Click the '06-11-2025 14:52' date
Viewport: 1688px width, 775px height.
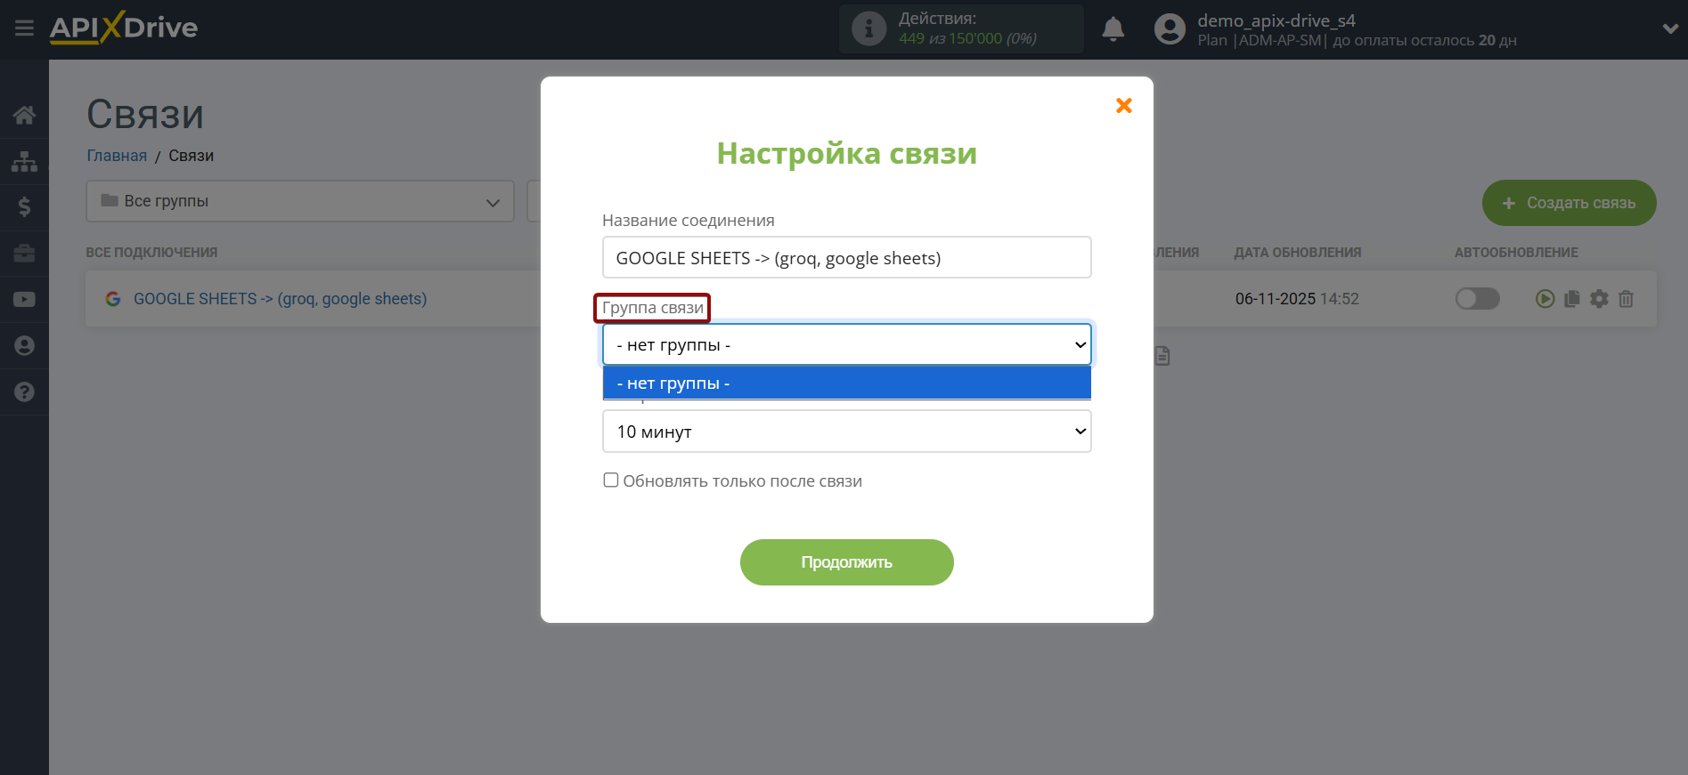[1297, 299]
